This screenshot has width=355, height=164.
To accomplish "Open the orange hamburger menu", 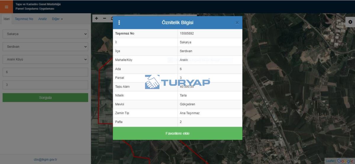I will pos(7,7).
